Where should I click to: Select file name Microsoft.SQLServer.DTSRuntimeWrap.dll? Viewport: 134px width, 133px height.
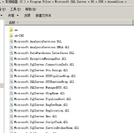[x=44, y=82]
